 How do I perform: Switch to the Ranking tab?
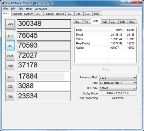point(17,14)
